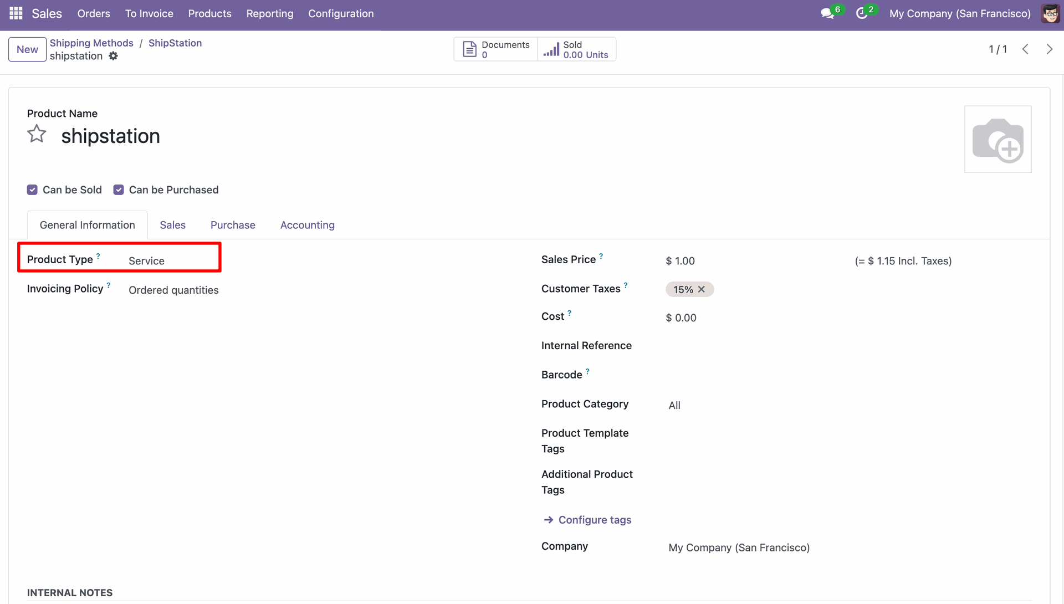Open Invoicing Policy dropdown Ordered quantities
The width and height of the screenshot is (1064, 604).
click(x=173, y=290)
